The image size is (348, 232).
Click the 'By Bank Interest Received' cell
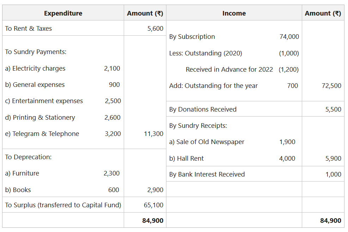click(207, 174)
